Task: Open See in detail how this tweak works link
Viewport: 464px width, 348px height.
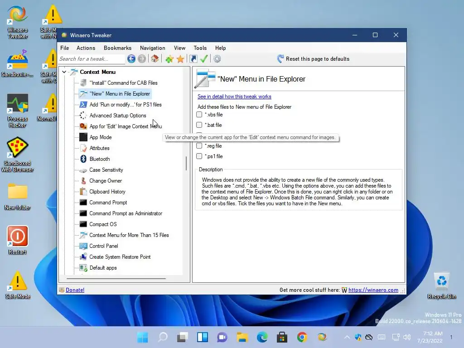Action: click(234, 97)
